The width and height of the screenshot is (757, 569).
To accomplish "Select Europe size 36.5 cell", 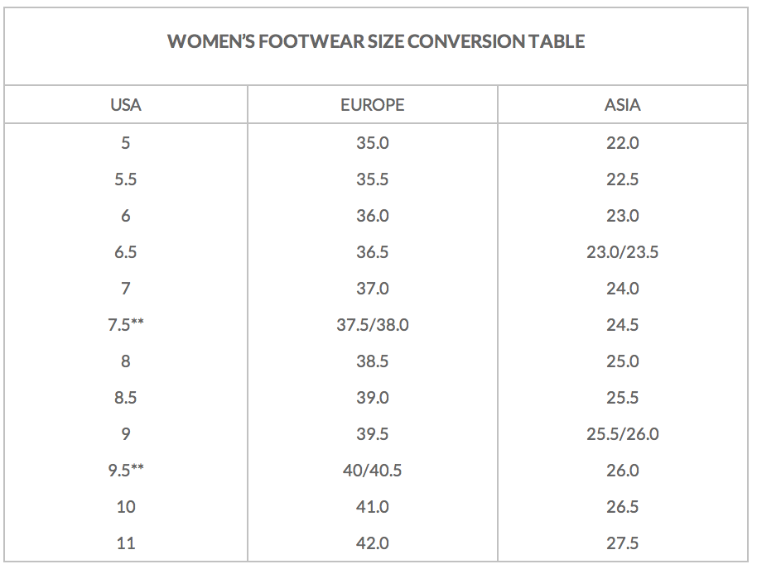I will (373, 252).
